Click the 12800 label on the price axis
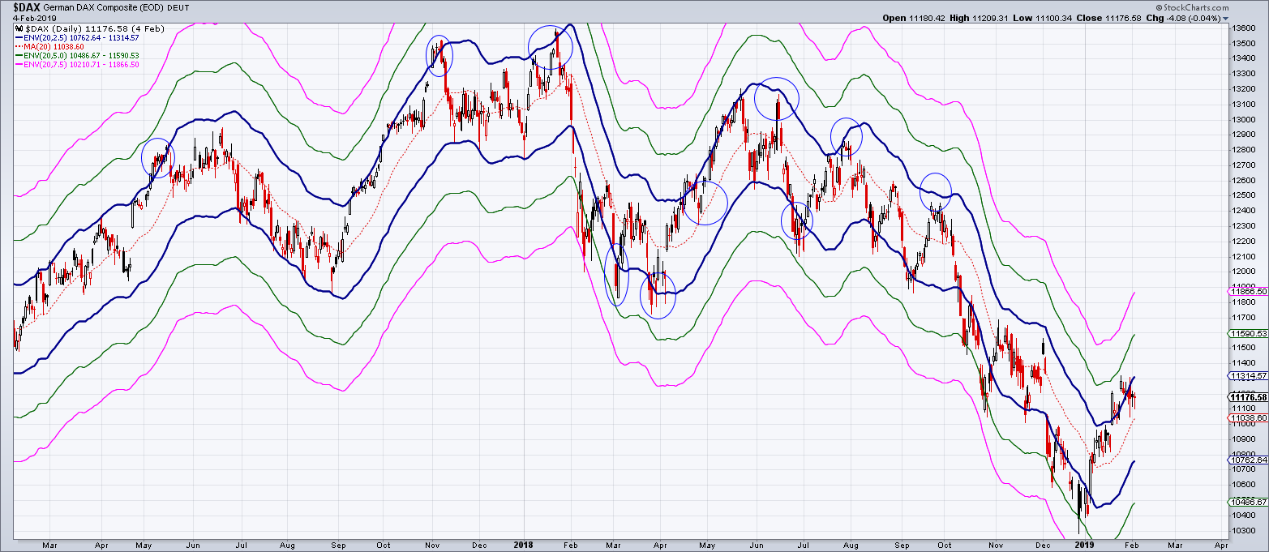 pyautogui.click(x=1245, y=150)
